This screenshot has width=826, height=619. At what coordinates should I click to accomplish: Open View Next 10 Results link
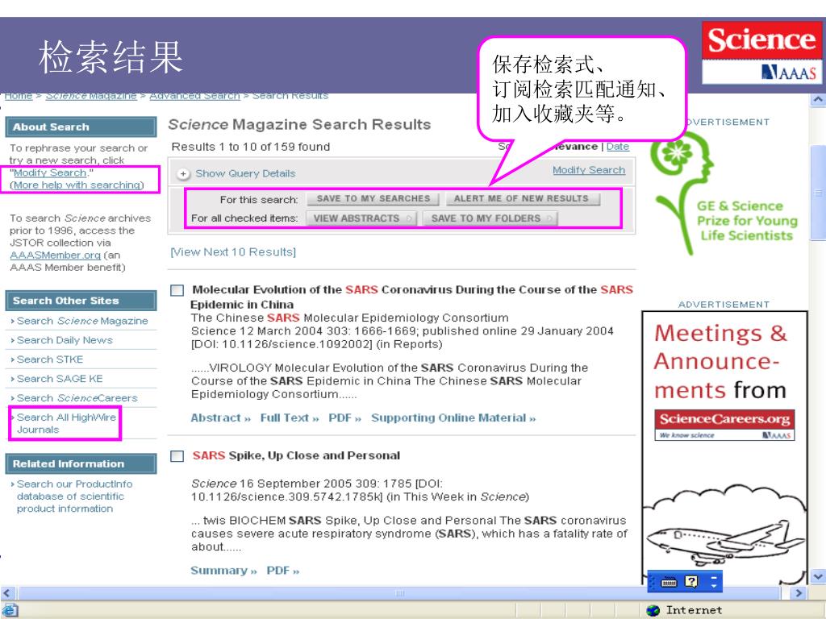233,251
